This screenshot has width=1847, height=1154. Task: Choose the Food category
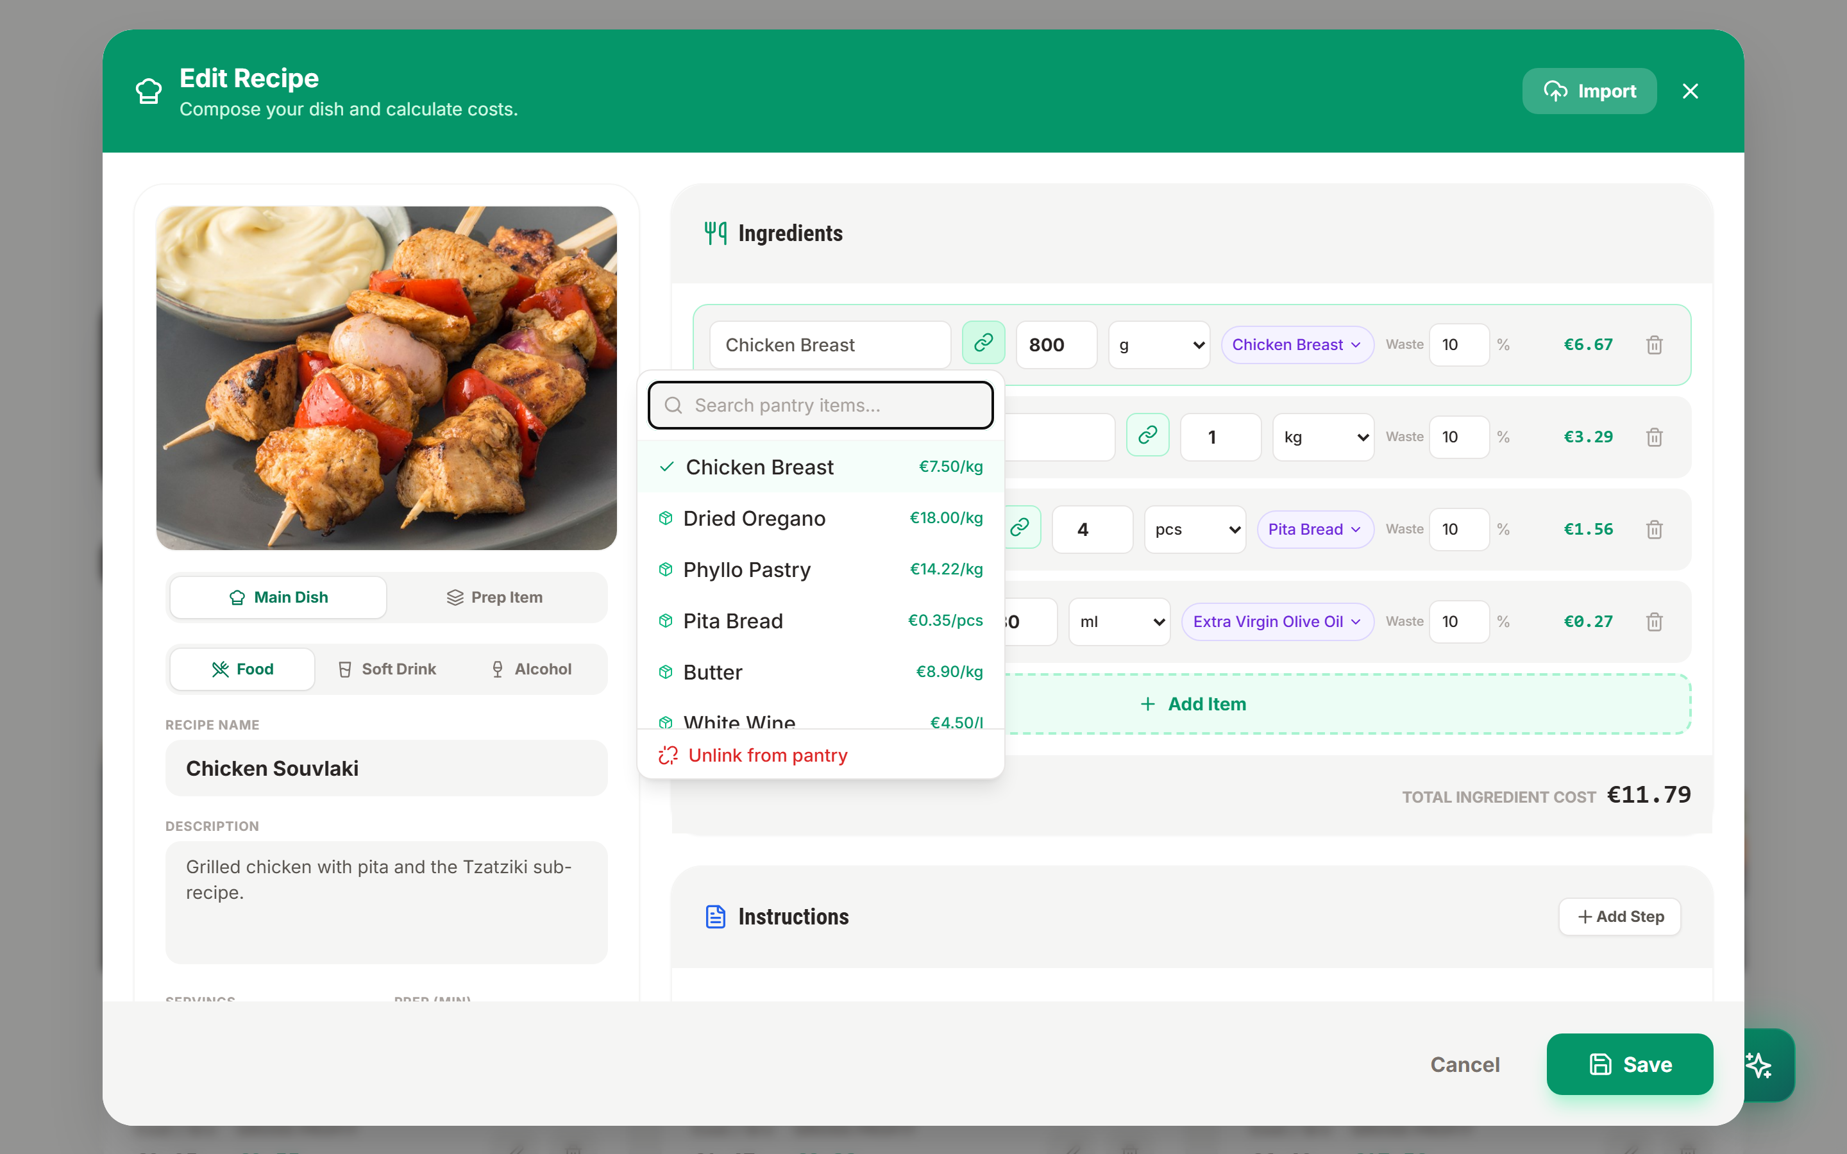pyautogui.click(x=242, y=669)
